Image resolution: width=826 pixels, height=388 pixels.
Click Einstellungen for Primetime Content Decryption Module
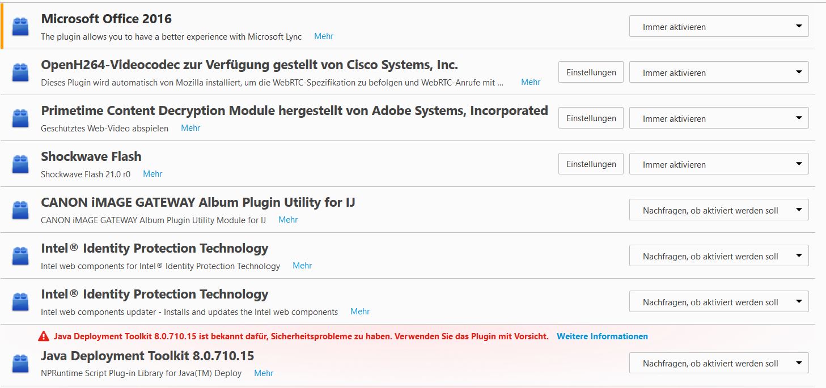[x=591, y=118]
